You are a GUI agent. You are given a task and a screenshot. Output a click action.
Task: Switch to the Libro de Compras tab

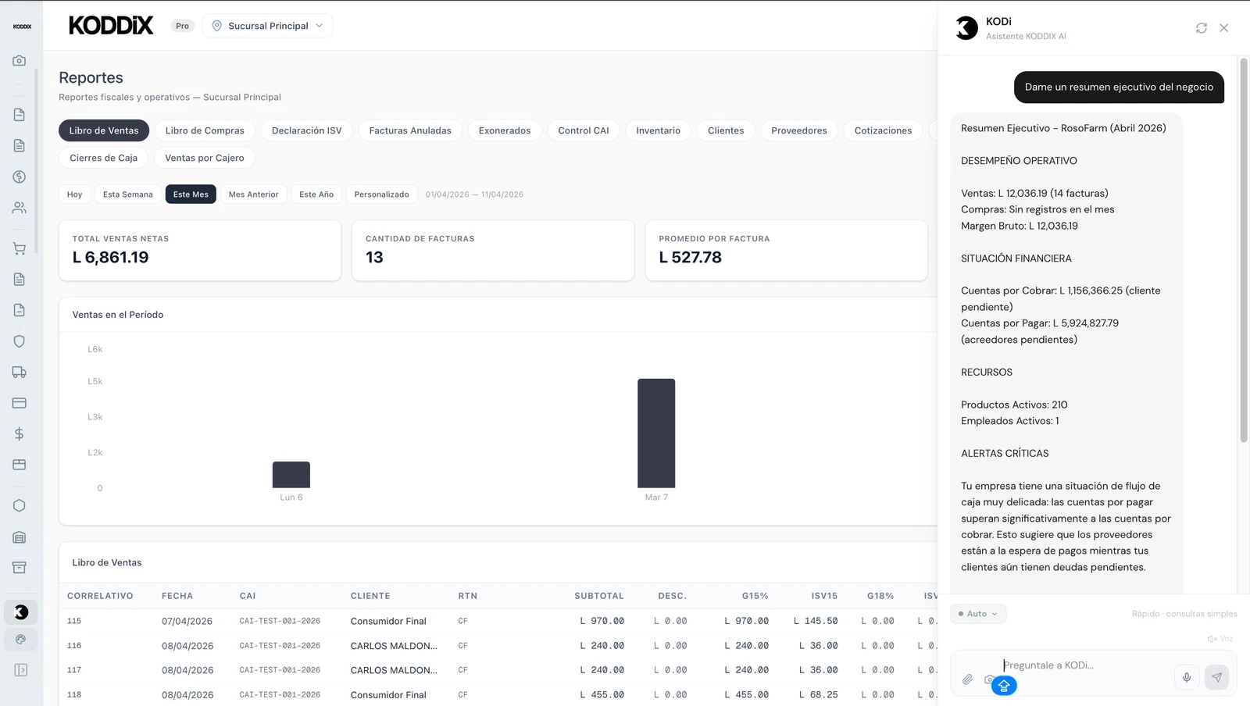tap(205, 130)
